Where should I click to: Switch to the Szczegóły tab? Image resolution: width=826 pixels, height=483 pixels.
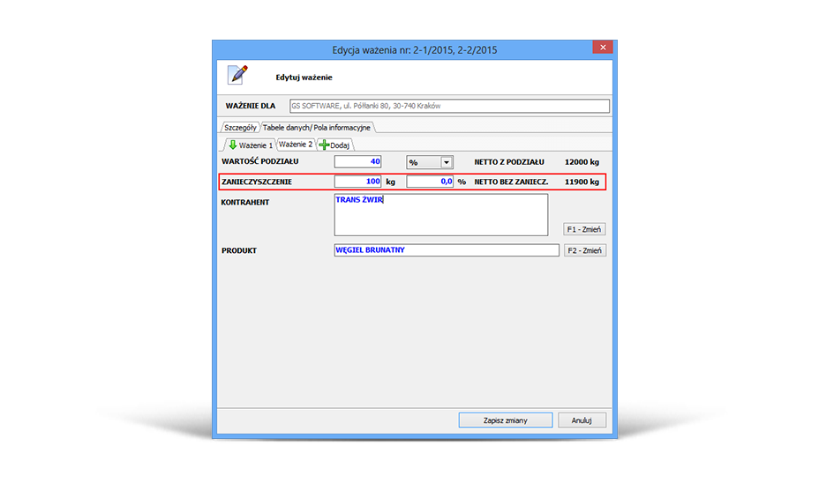239,128
